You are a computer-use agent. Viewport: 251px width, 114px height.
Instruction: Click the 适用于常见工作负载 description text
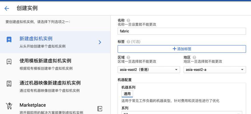click(170, 101)
